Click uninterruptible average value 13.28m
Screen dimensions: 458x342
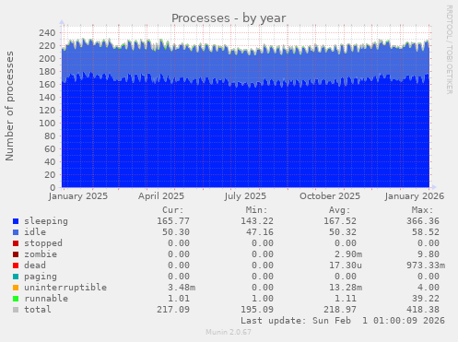coord(346,288)
